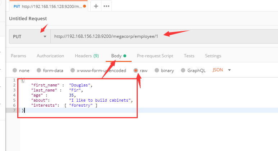This screenshot has height=151, width=278.
Task: Click the orange unsaved dot on the PUT request tab
Action: click(x=85, y=6)
